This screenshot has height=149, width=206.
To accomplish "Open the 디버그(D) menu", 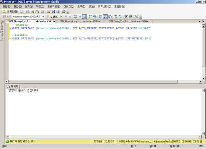I will [x=69, y=6].
